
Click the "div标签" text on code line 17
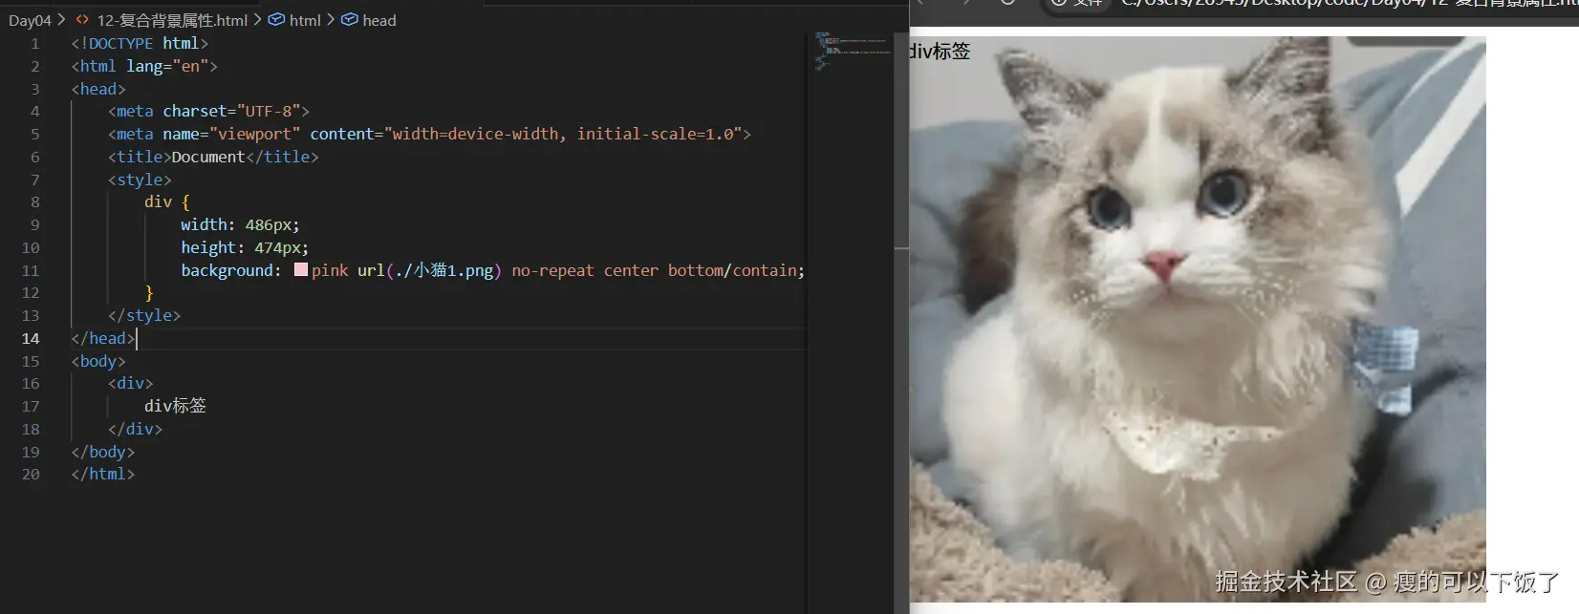176,407
